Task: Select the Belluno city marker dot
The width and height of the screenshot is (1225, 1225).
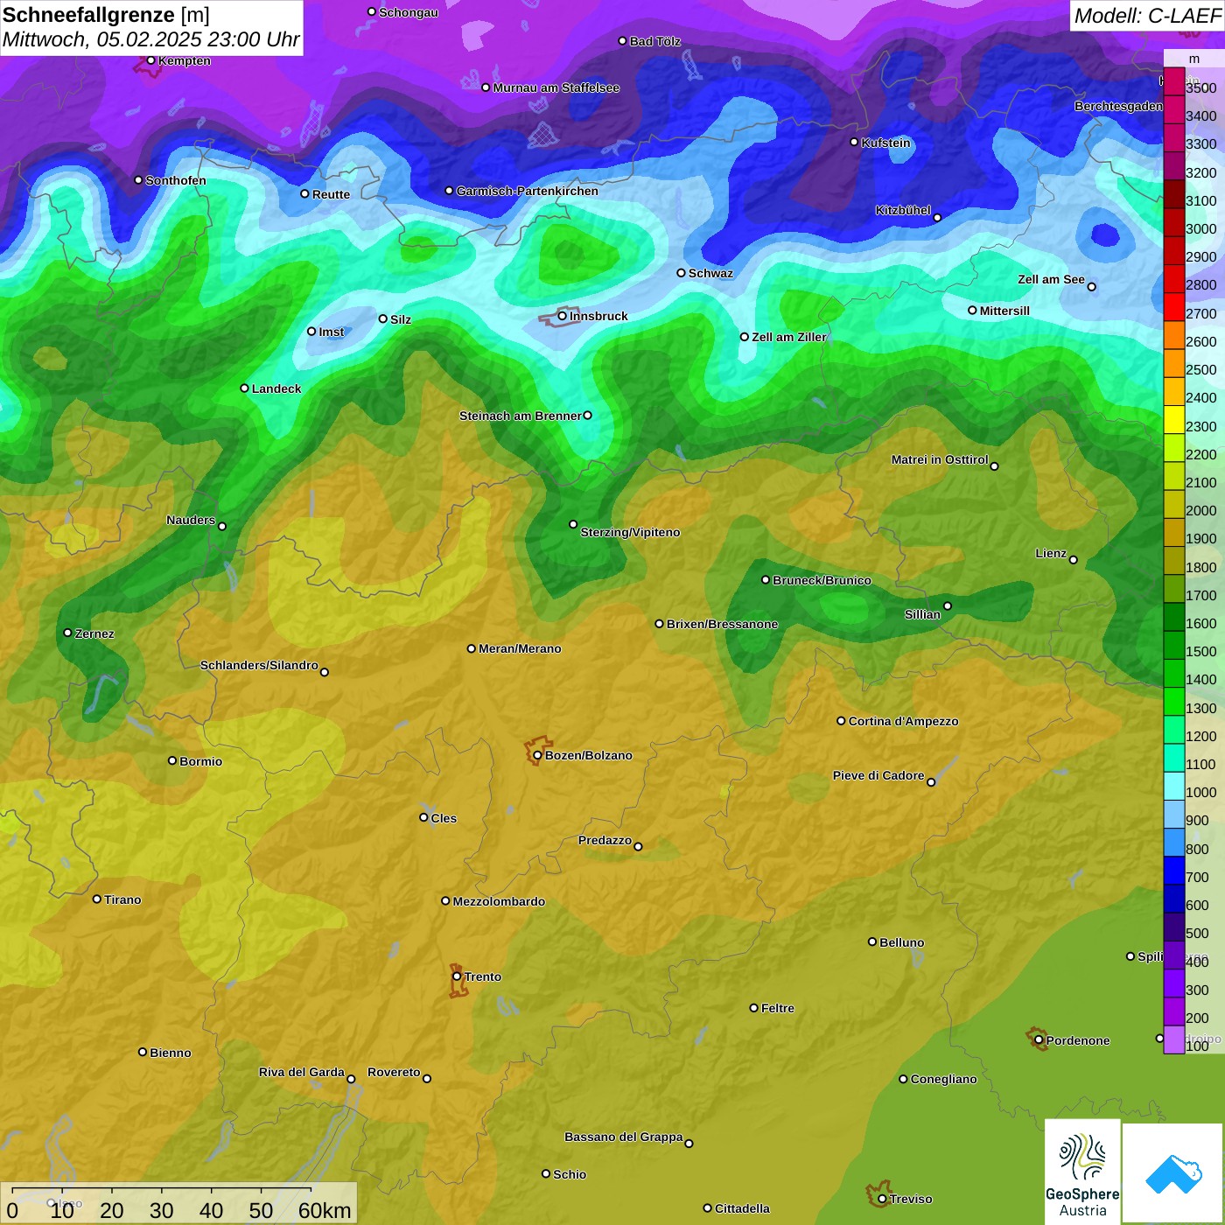Action: pyautogui.click(x=871, y=941)
